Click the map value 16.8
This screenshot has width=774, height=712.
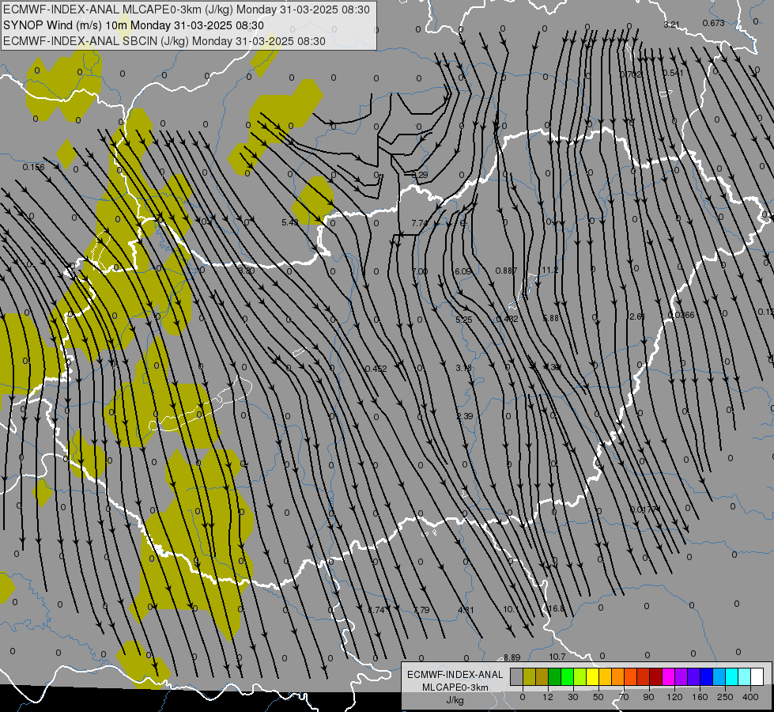coord(557,608)
